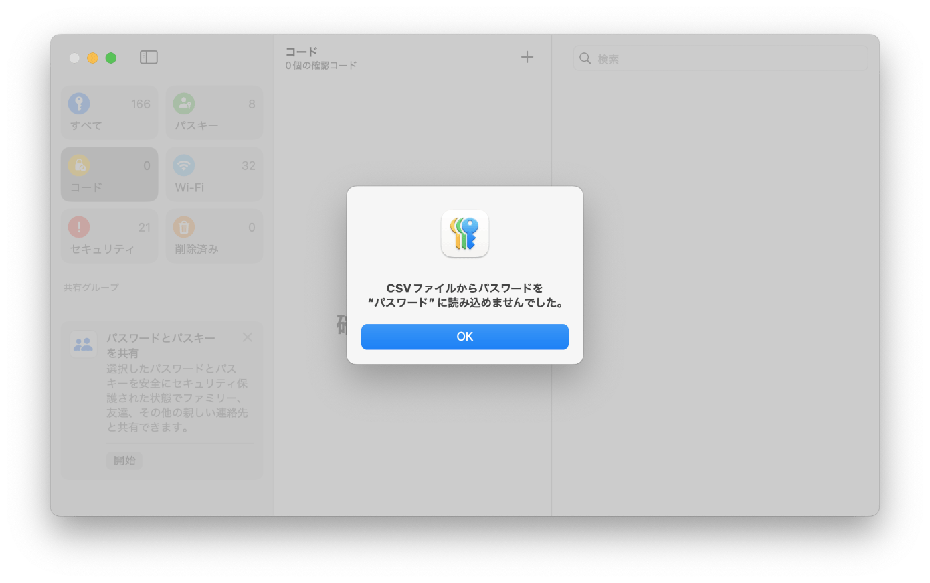Click OK in the CSV import error dialog
930x583 pixels.
pyautogui.click(x=464, y=337)
